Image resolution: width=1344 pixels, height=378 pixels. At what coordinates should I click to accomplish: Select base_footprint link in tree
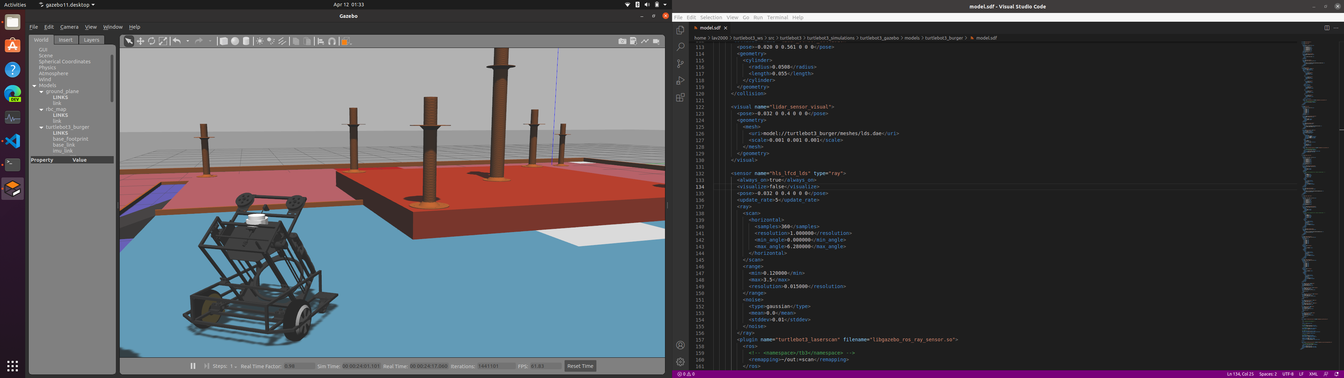tap(70, 139)
